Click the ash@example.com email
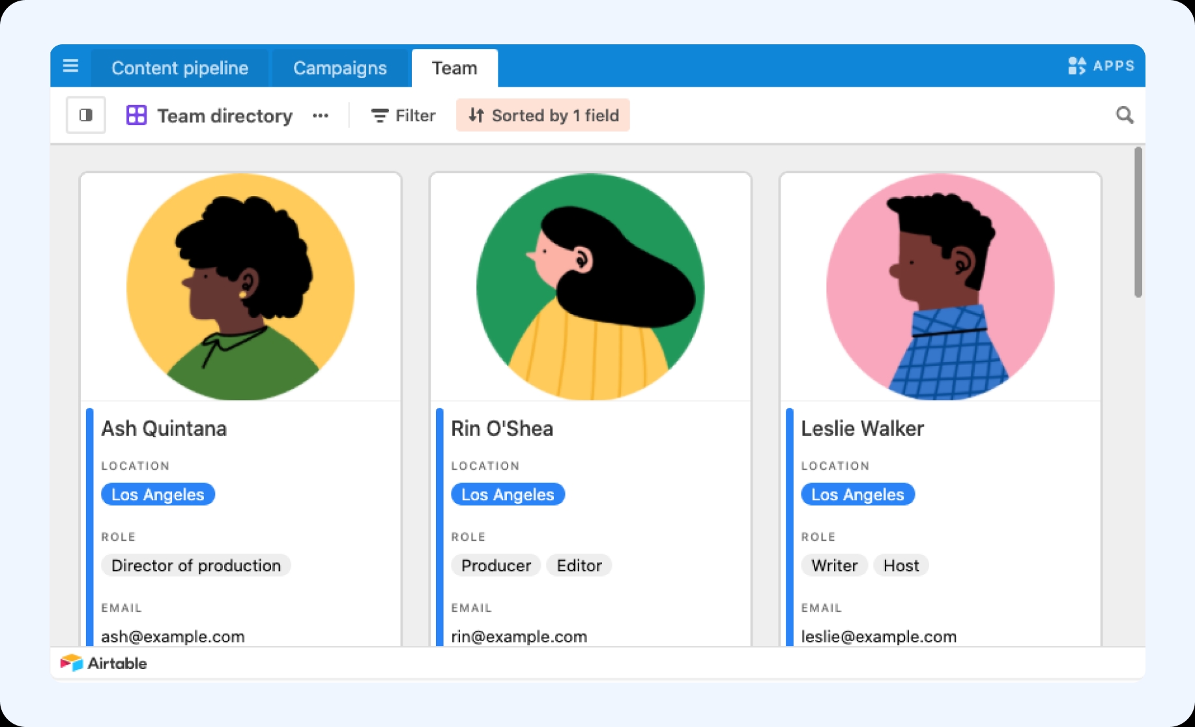This screenshot has width=1195, height=727. pyautogui.click(x=173, y=636)
